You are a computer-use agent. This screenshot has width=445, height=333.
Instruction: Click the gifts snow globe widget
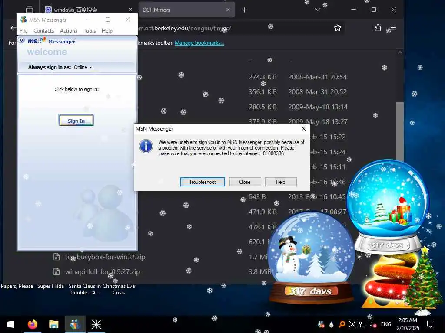point(388,207)
